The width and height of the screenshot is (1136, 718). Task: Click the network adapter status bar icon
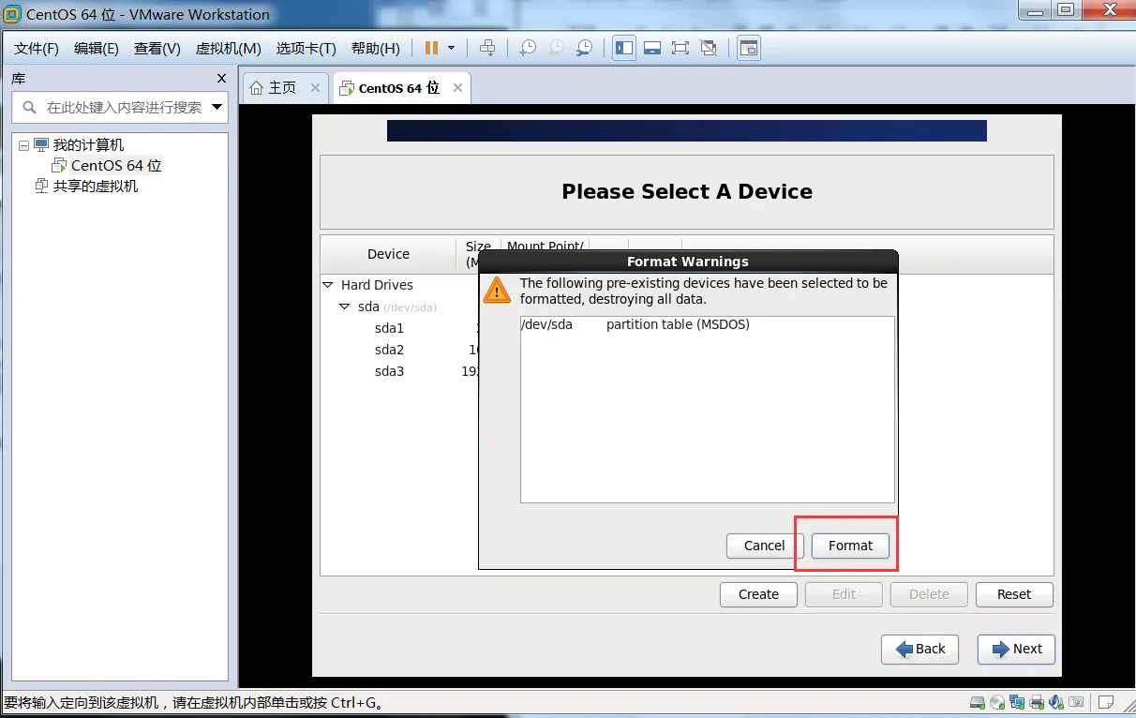(1017, 702)
